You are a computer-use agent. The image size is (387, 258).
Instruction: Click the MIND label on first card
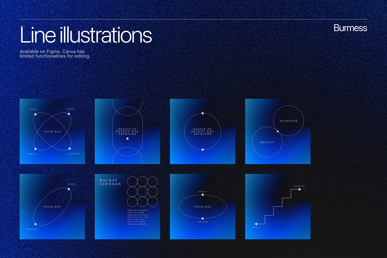click(34, 110)
